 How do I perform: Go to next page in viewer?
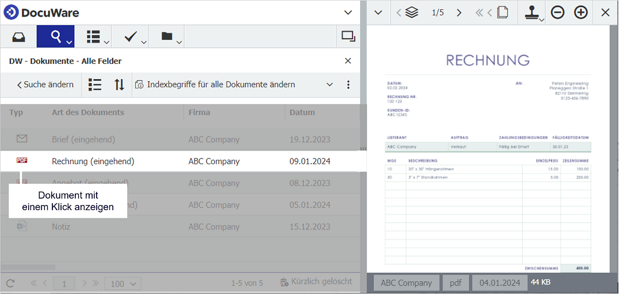458,13
